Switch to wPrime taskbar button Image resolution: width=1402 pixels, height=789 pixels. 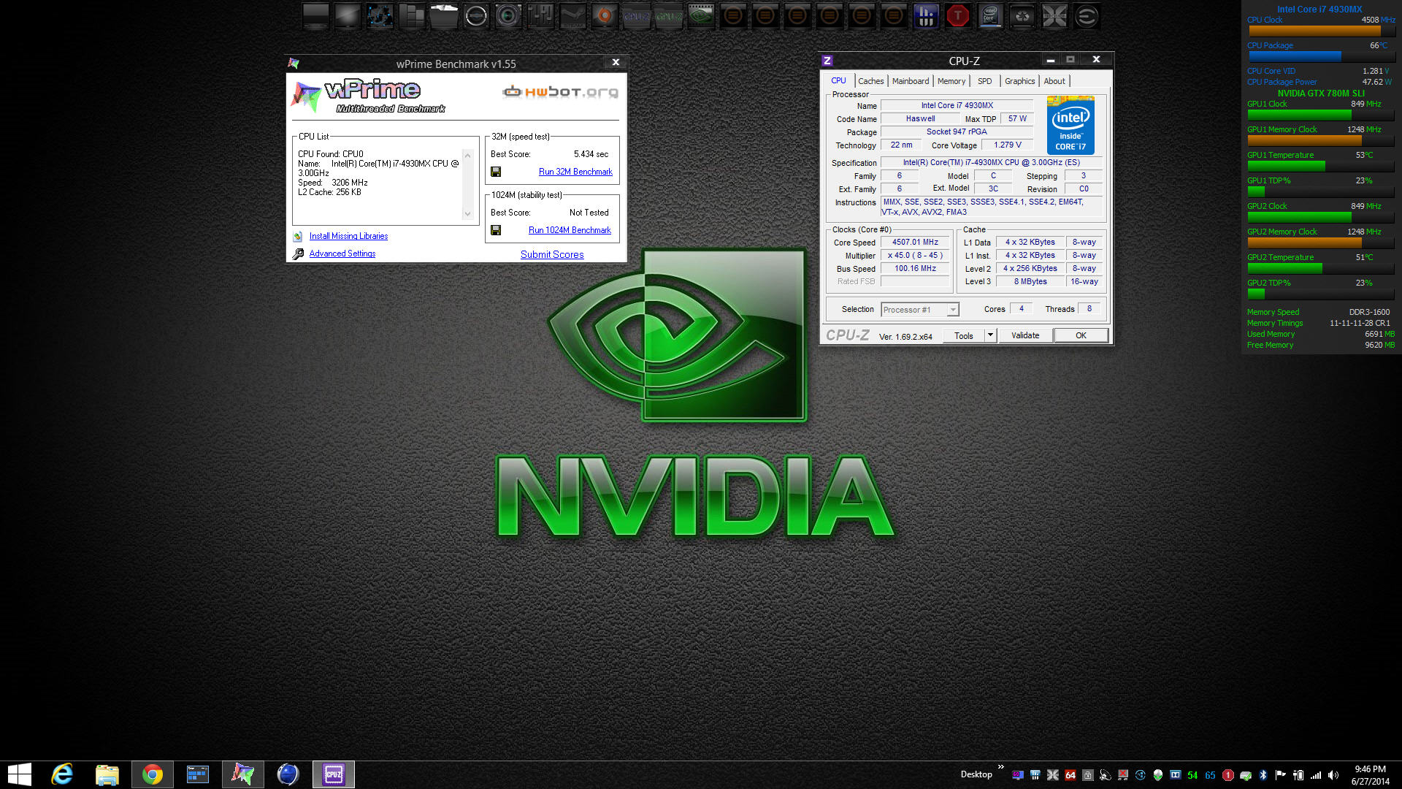click(x=243, y=774)
